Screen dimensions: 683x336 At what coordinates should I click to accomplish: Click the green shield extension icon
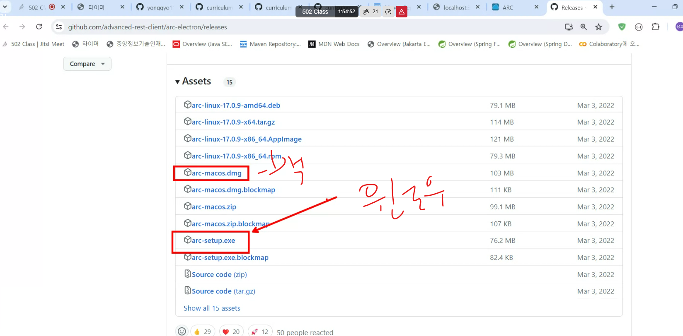coord(622,27)
